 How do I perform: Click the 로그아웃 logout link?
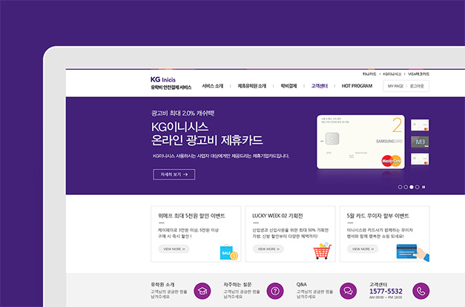(x=417, y=86)
